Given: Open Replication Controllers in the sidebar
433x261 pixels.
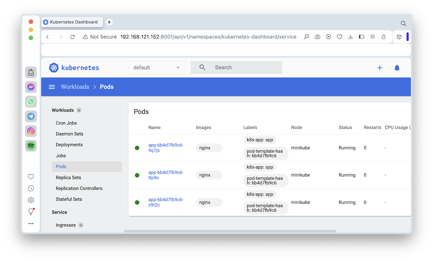Looking at the screenshot, I should point(79,188).
